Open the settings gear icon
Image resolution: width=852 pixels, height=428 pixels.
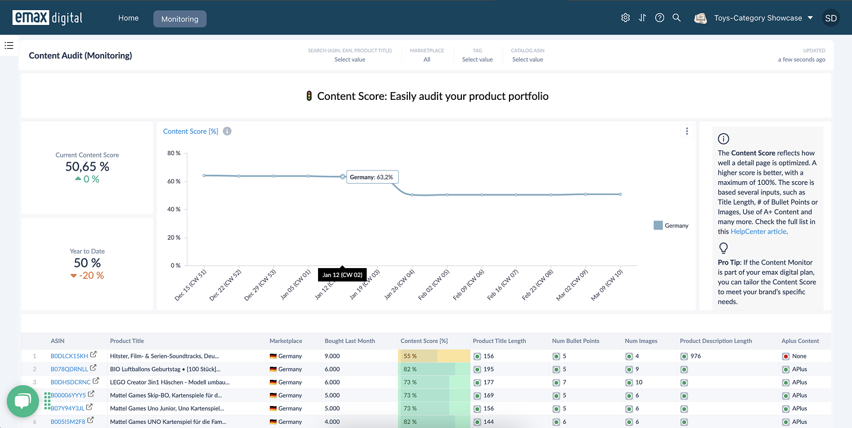coord(625,18)
